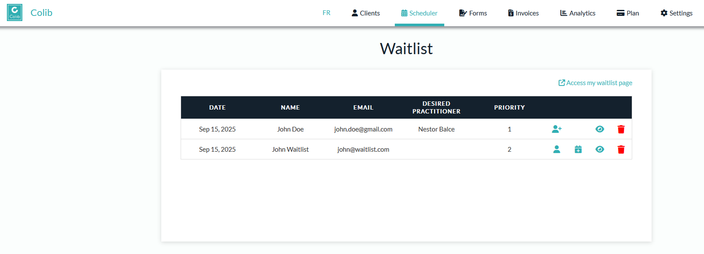704x254 pixels.
Task: Open the Colib brand name link
Action: (x=41, y=13)
